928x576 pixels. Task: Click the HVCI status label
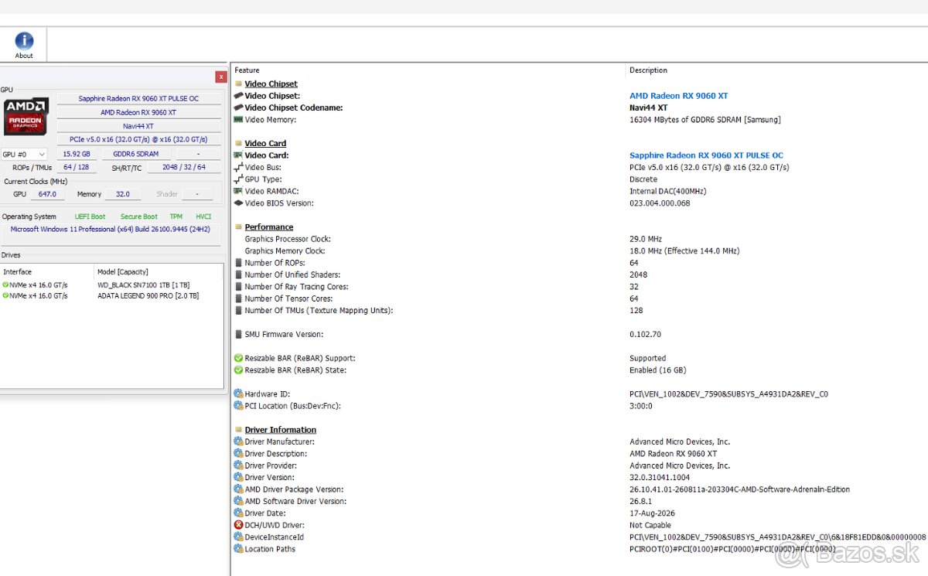tap(203, 216)
